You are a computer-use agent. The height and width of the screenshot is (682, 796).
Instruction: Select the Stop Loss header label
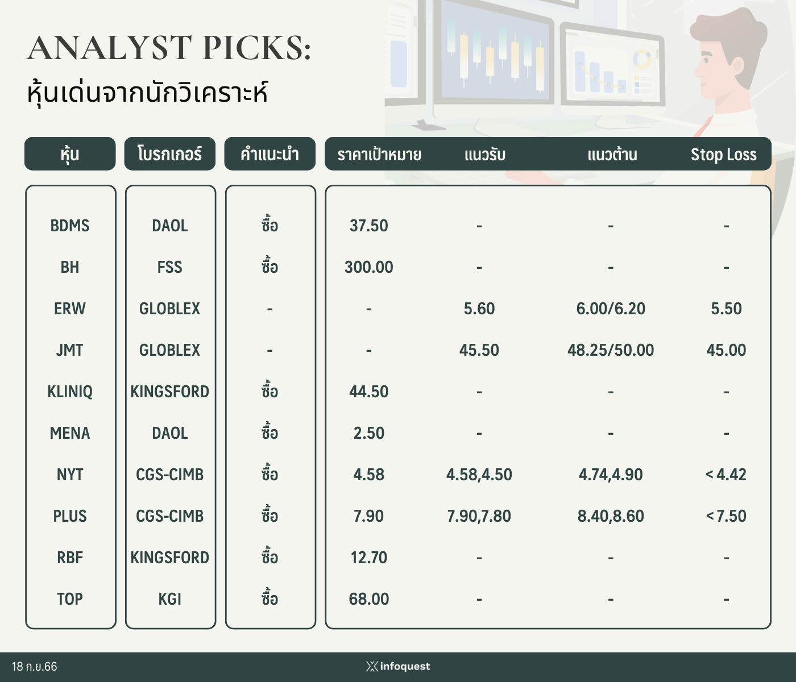(x=723, y=155)
